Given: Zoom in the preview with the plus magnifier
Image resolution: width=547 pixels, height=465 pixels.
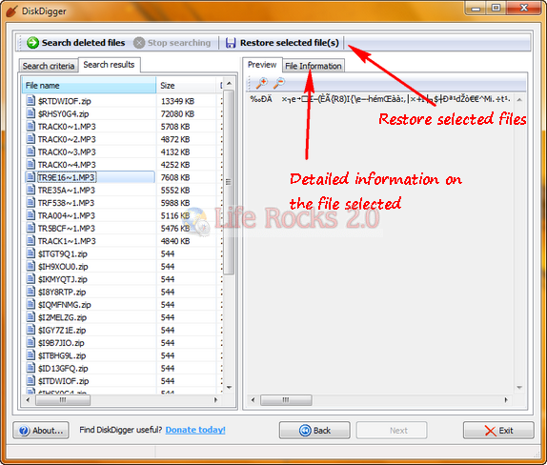Looking at the screenshot, I should pos(262,83).
